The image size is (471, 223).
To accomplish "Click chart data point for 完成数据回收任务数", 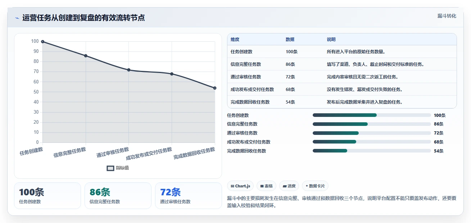I will [x=215, y=88].
